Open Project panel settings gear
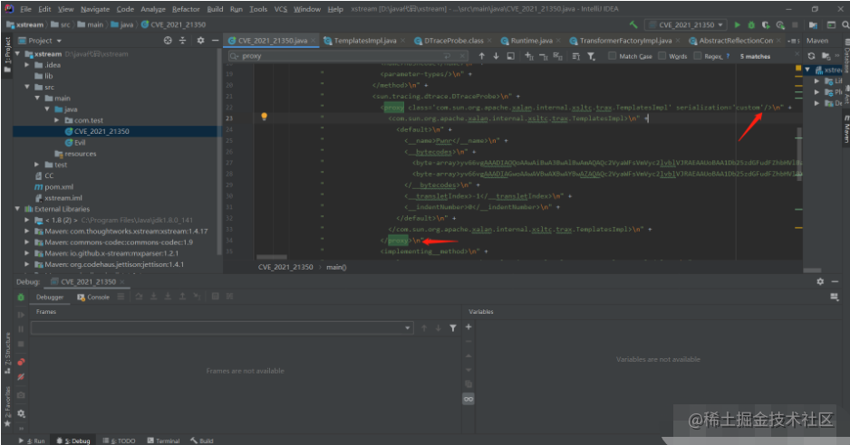Viewport: 850px width, 445px height. (x=200, y=41)
